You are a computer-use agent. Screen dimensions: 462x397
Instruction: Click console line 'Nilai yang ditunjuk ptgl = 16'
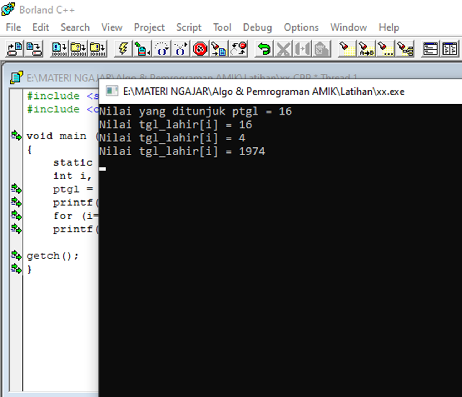[195, 112]
